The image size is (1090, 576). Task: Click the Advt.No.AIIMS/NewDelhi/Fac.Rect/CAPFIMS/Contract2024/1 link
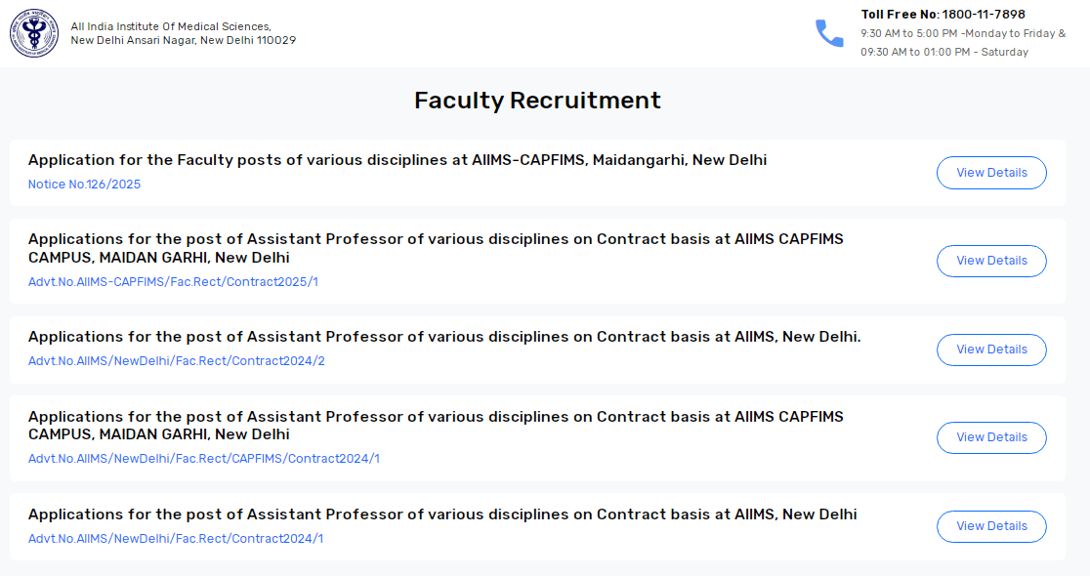coord(203,459)
